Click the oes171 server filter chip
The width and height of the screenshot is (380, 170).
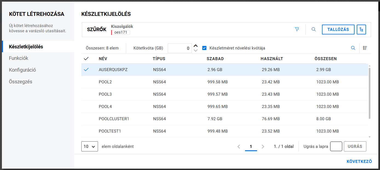click(120, 32)
